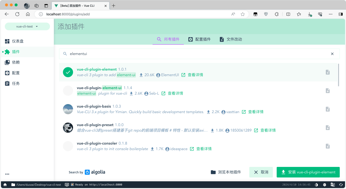Select the vue-cli-plugin-consoler plugin avatar
The height and width of the screenshot is (189, 346).
pos(68,146)
